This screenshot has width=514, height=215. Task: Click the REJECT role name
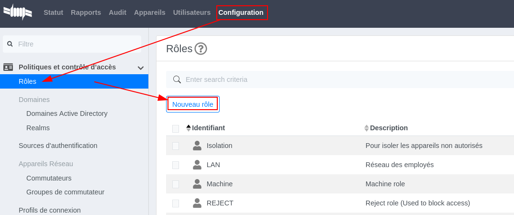pos(220,203)
